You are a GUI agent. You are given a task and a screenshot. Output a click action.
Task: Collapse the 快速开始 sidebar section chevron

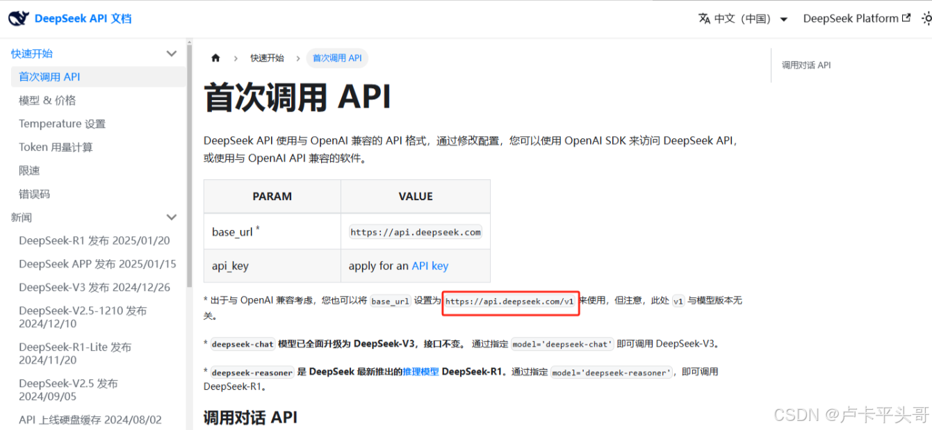tap(172, 53)
